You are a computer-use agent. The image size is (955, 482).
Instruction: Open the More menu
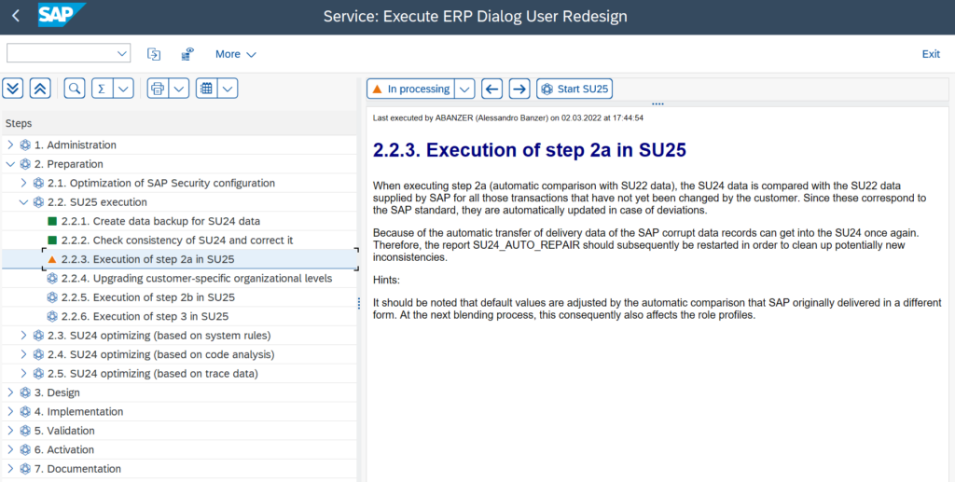(x=235, y=54)
